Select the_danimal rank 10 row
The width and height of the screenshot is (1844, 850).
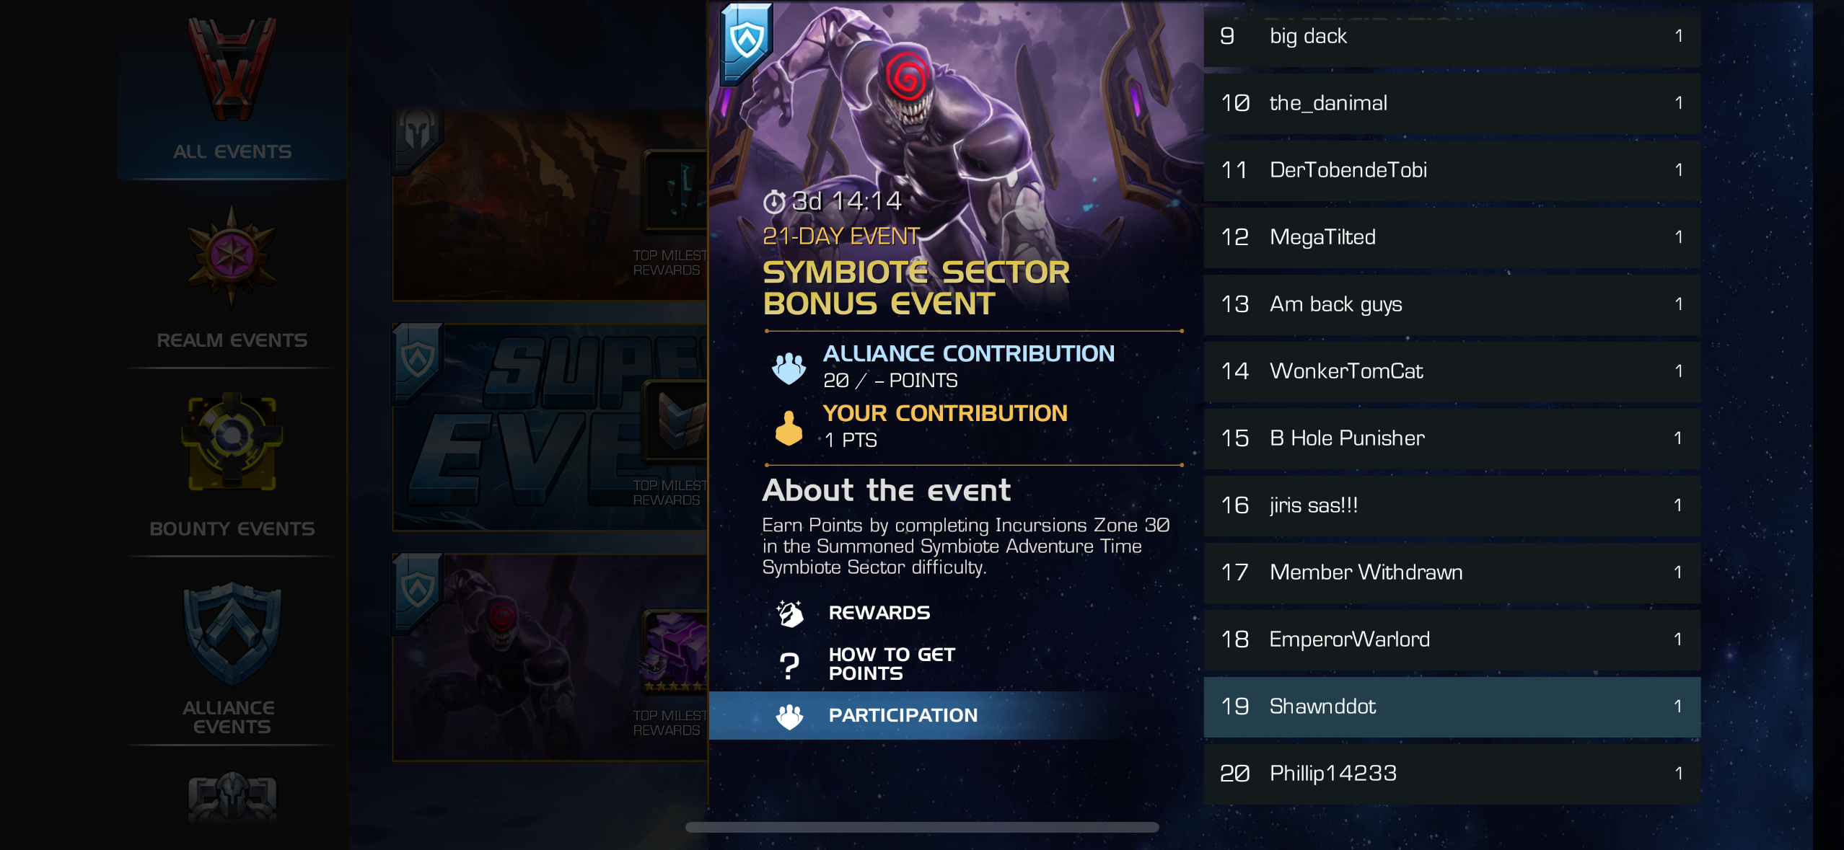[1452, 103]
